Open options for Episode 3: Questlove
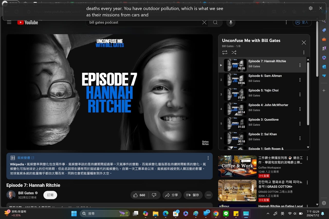 coord(300,124)
